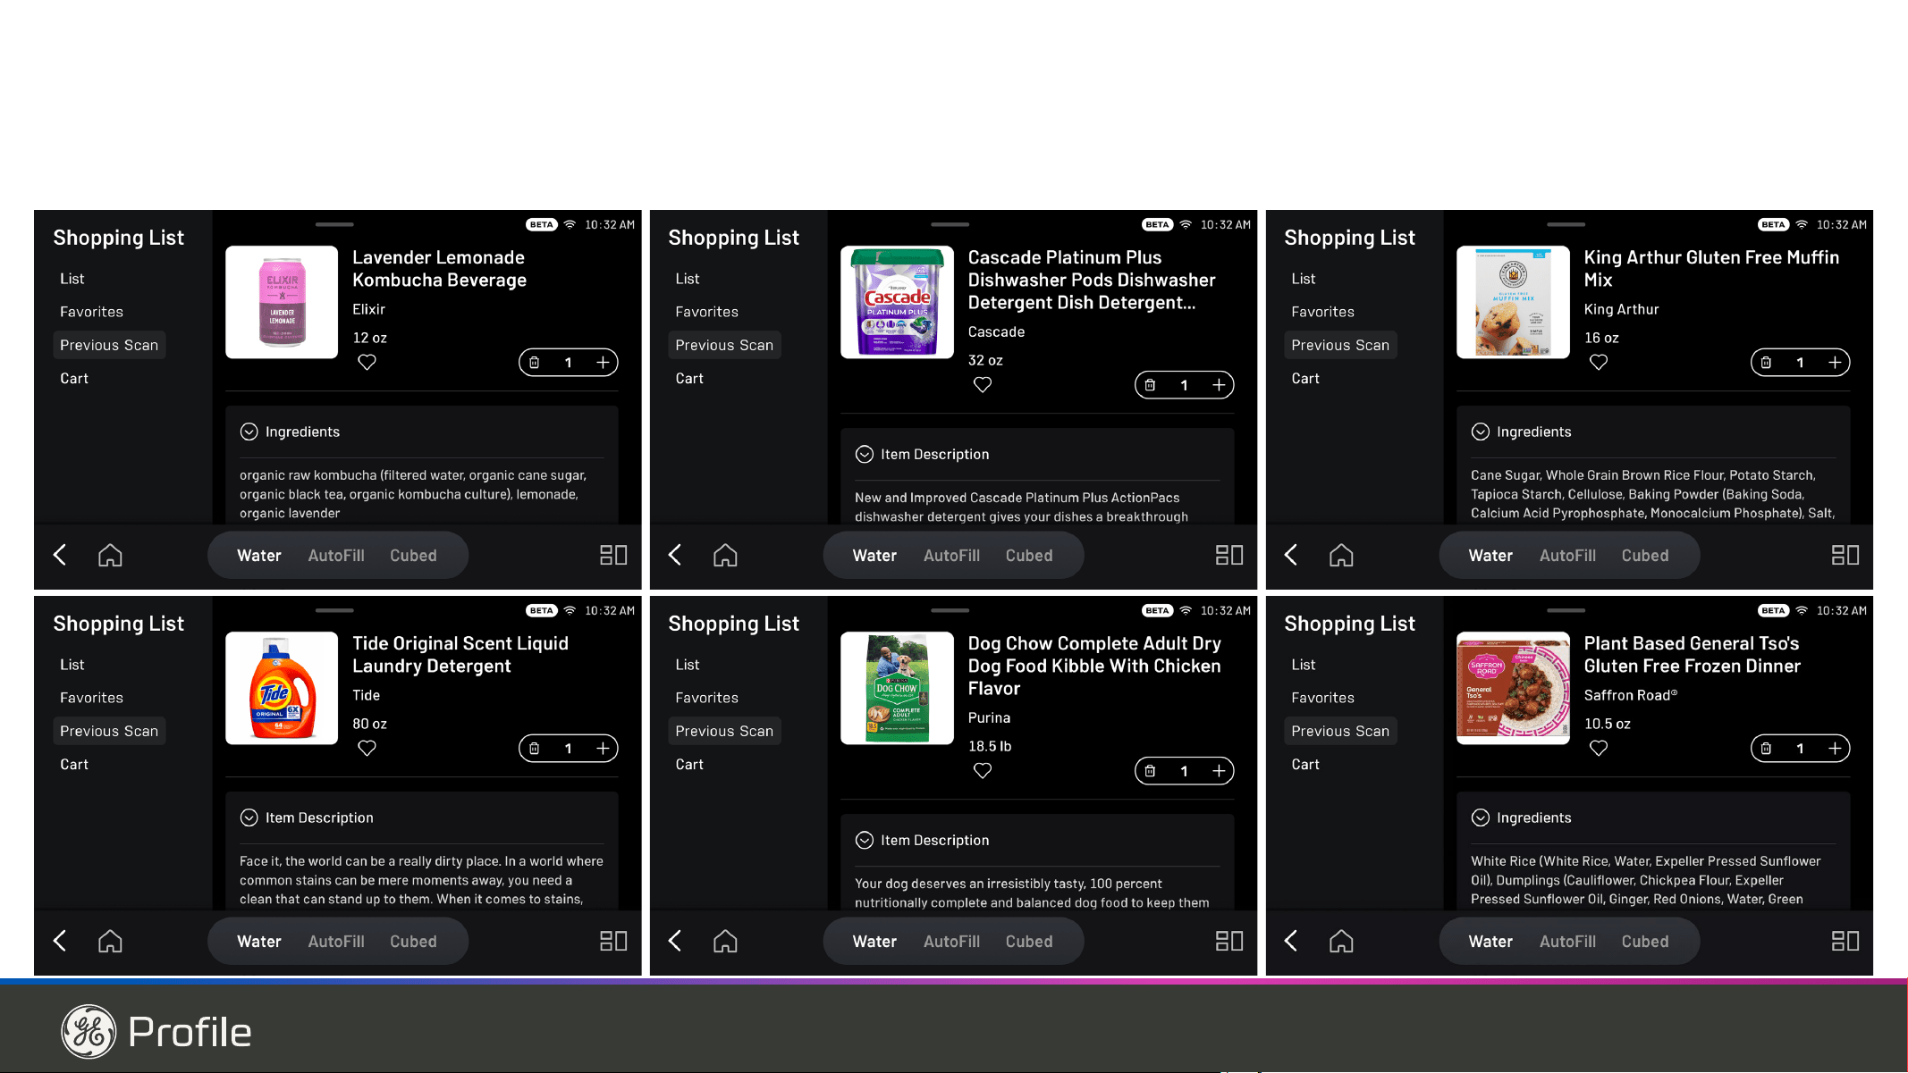Add one more Cascade with plus icon
The height and width of the screenshot is (1073, 1908).
(x=1219, y=384)
